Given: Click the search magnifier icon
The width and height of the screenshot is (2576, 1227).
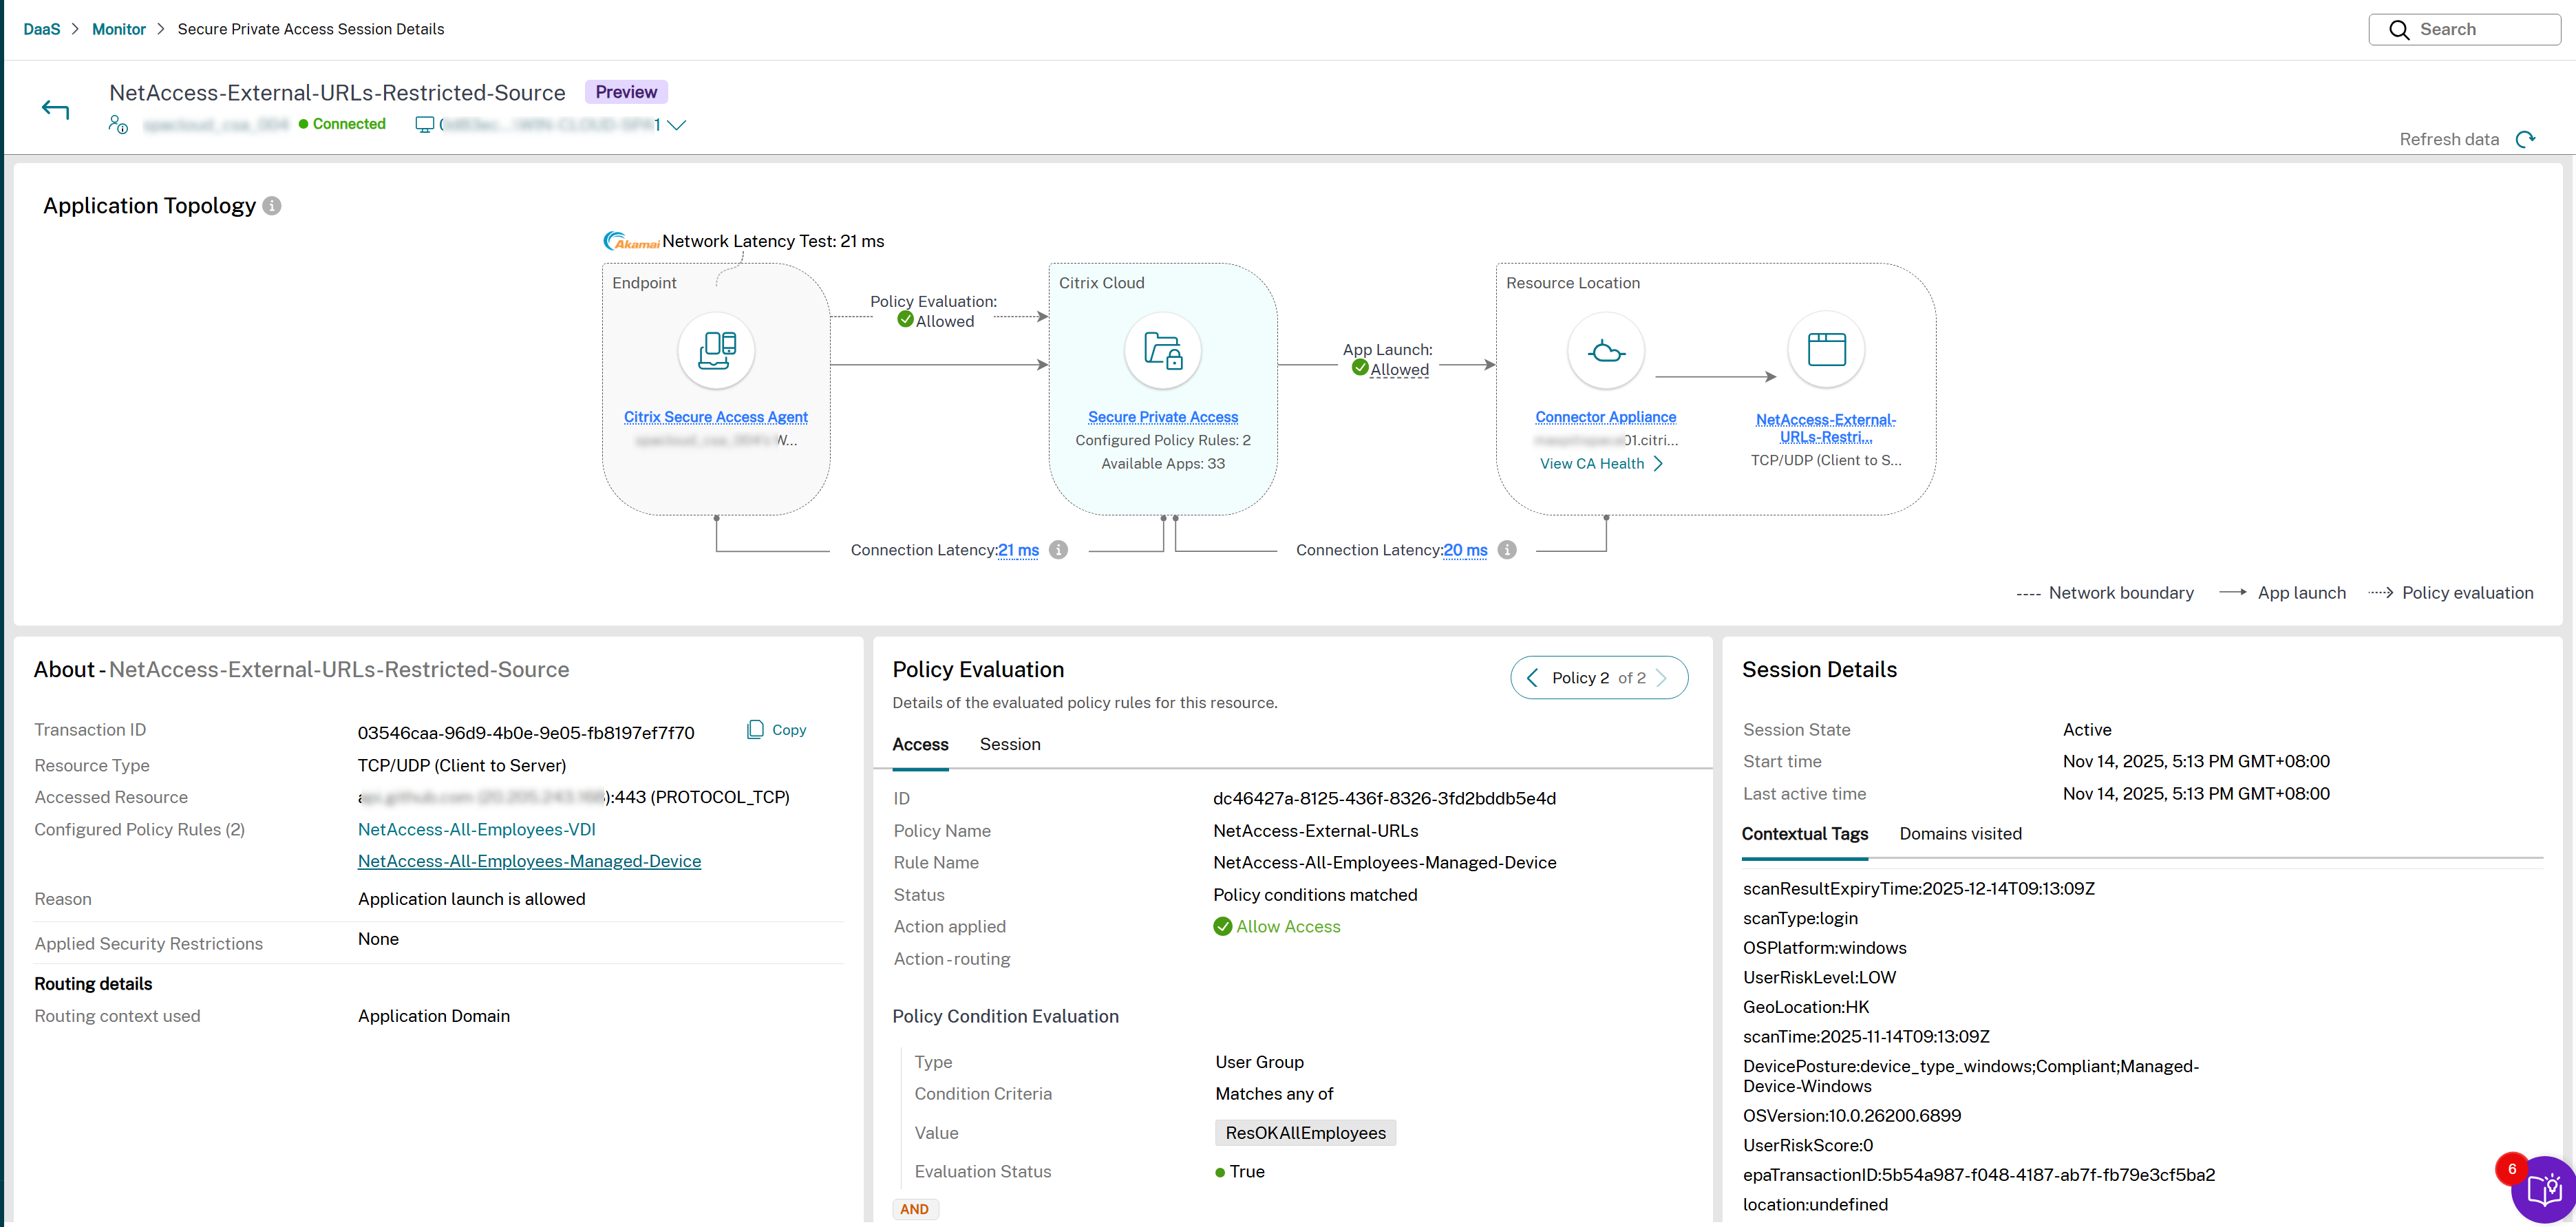Looking at the screenshot, I should [2399, 30].
